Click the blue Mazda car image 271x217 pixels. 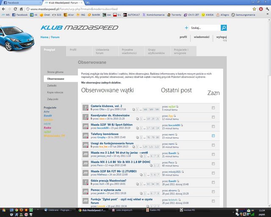coord(17,38)
